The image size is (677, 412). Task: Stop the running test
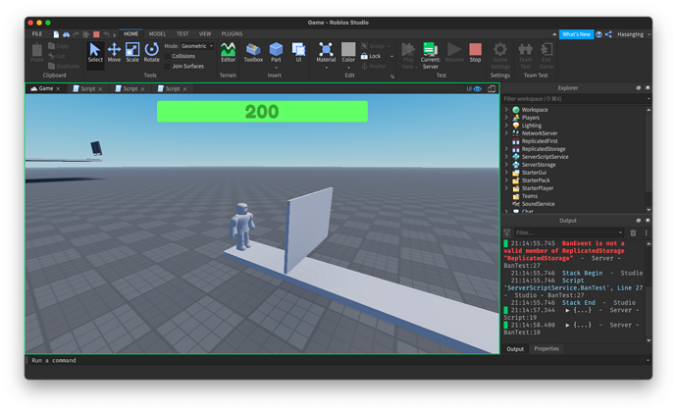475,53
